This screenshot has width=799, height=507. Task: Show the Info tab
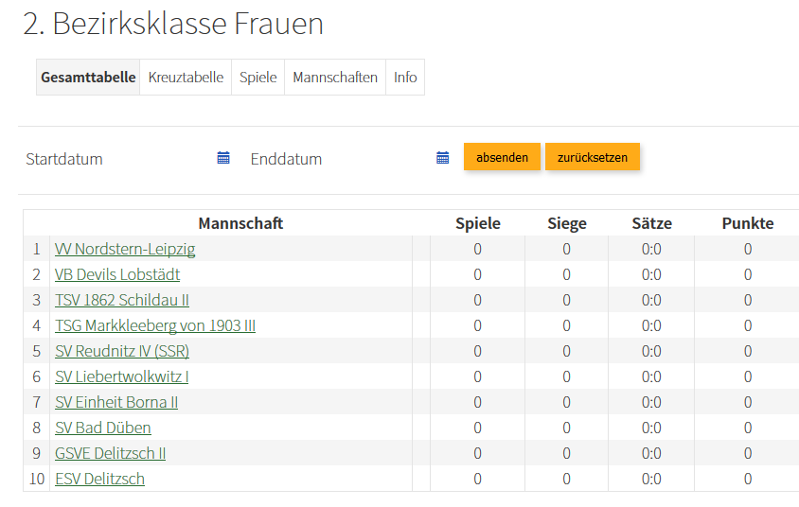pos(405,78)
